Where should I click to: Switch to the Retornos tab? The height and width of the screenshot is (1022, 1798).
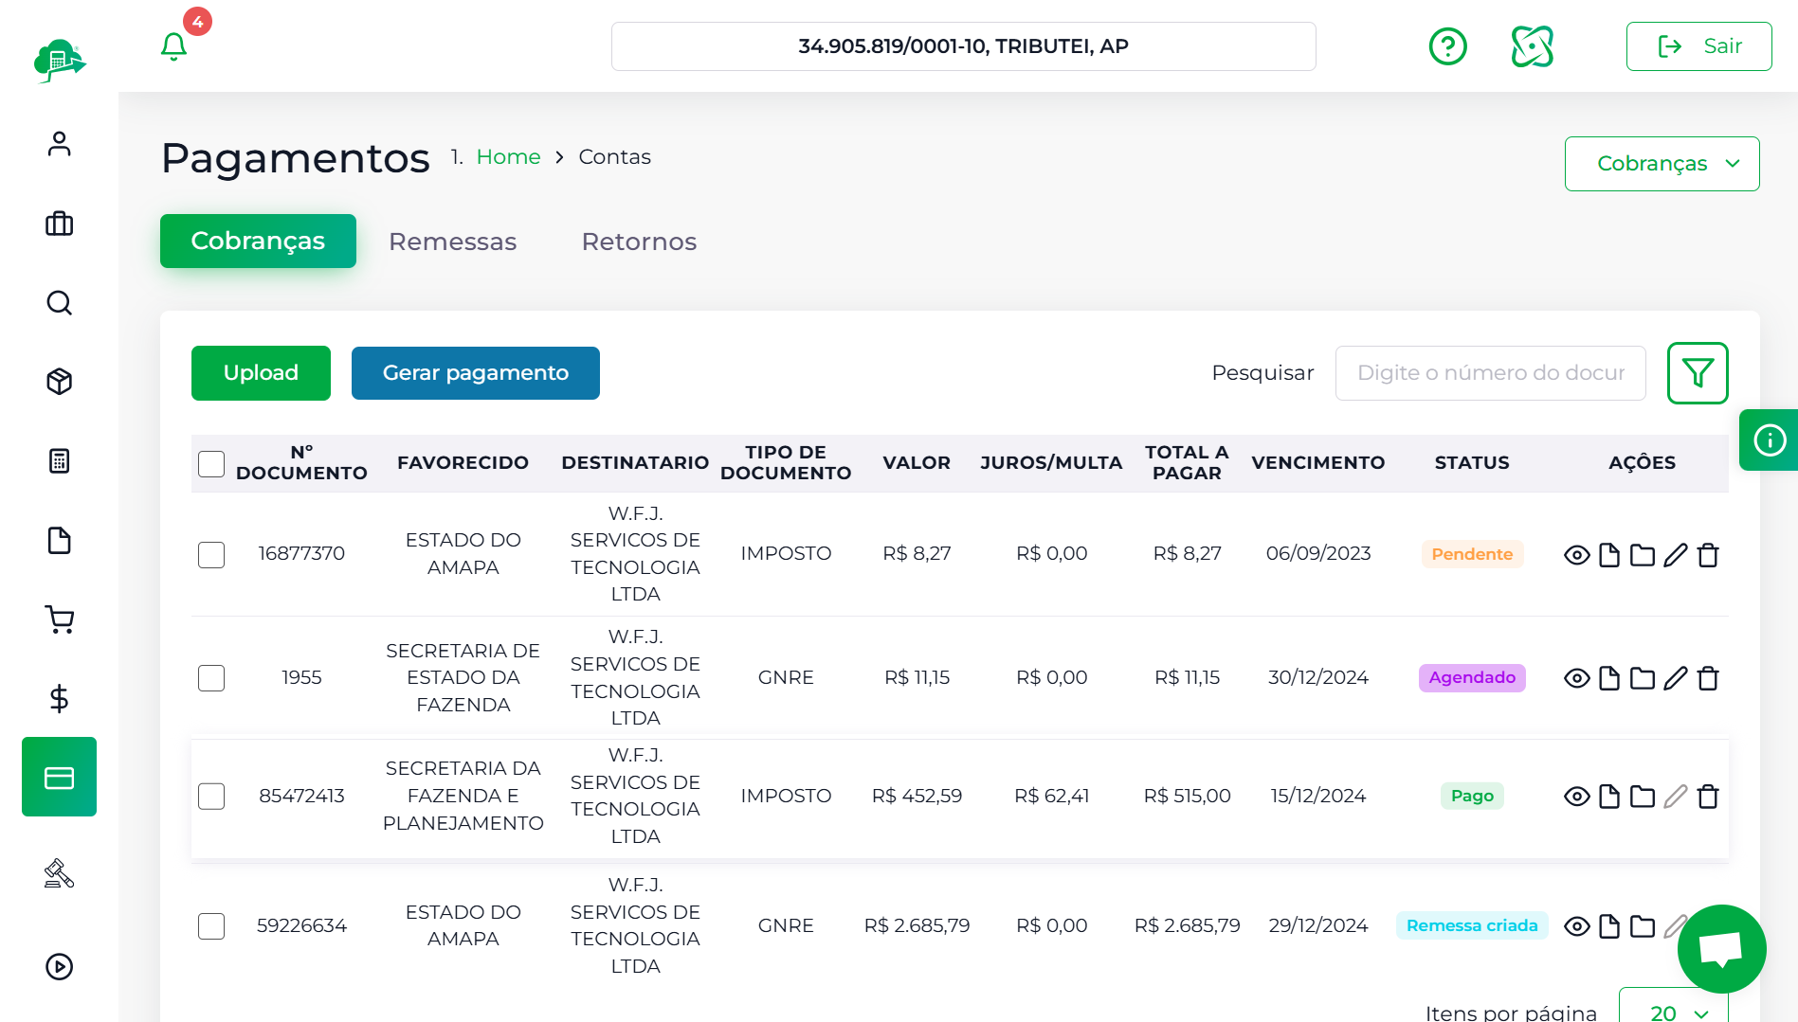[x=639, y=242]
